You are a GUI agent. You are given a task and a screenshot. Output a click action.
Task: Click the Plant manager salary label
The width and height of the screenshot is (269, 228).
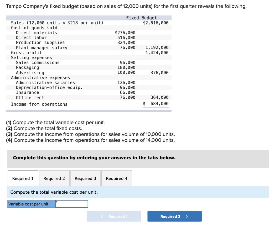(x=42, y=48)
